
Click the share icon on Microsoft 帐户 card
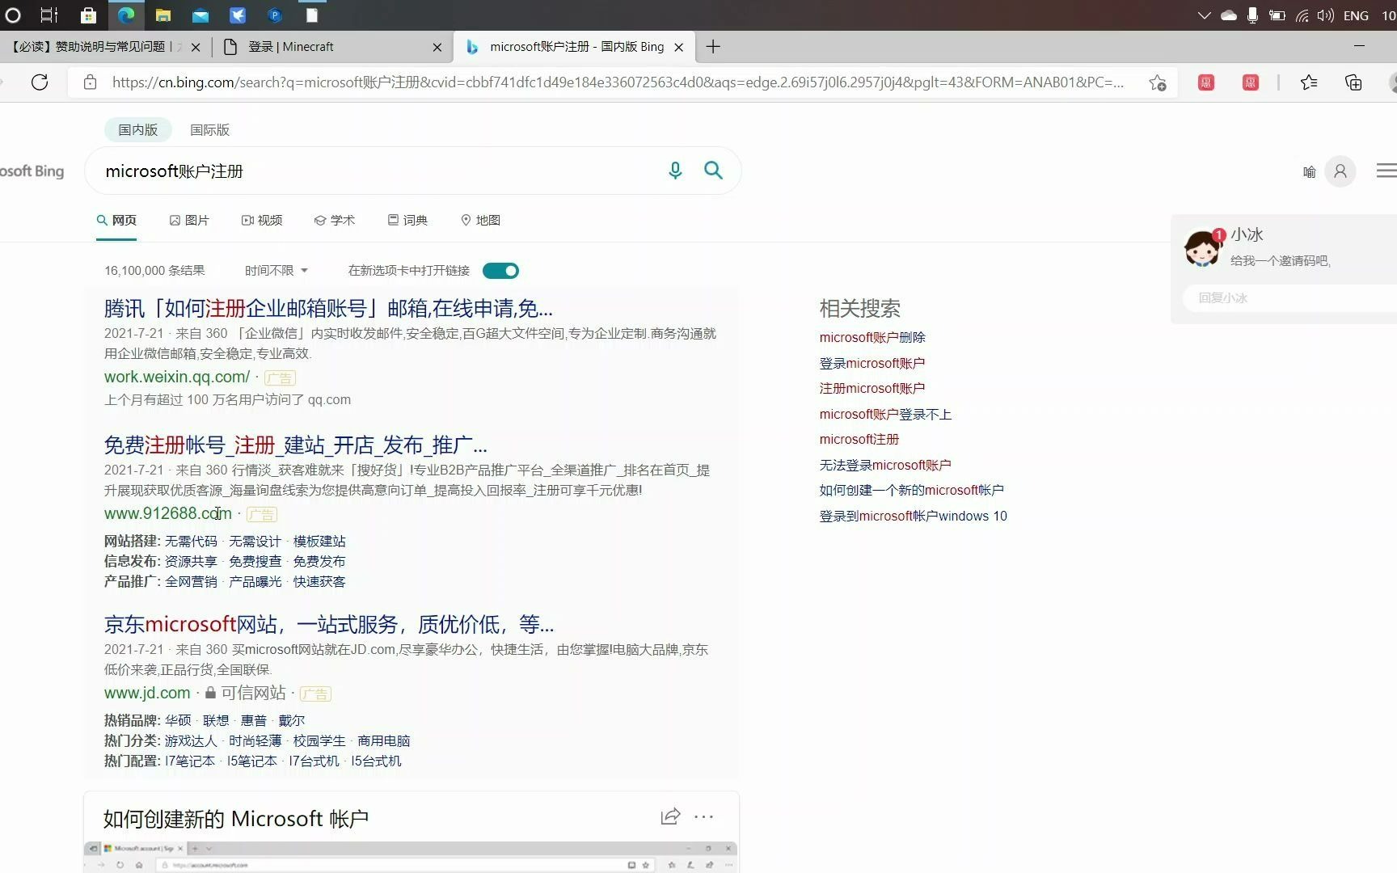point(670,816)
